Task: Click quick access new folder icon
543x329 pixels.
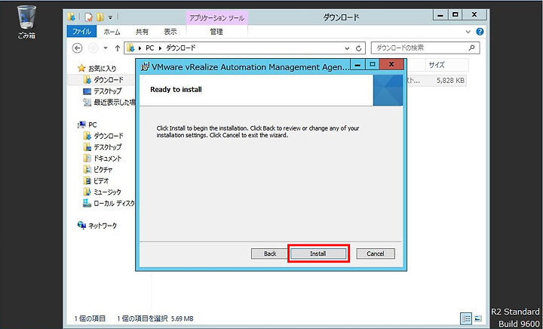Action: click(x=100, y=17)
